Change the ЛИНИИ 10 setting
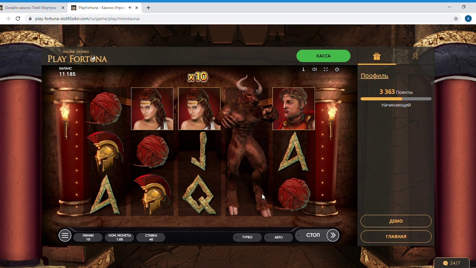 (88, 237)
